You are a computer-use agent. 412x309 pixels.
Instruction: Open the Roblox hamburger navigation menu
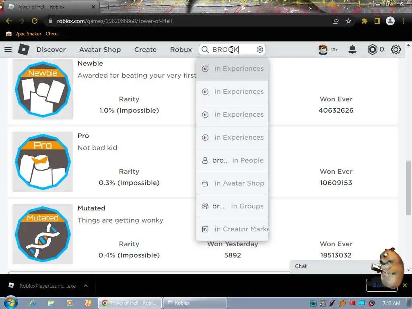click(x=8, y=49)
